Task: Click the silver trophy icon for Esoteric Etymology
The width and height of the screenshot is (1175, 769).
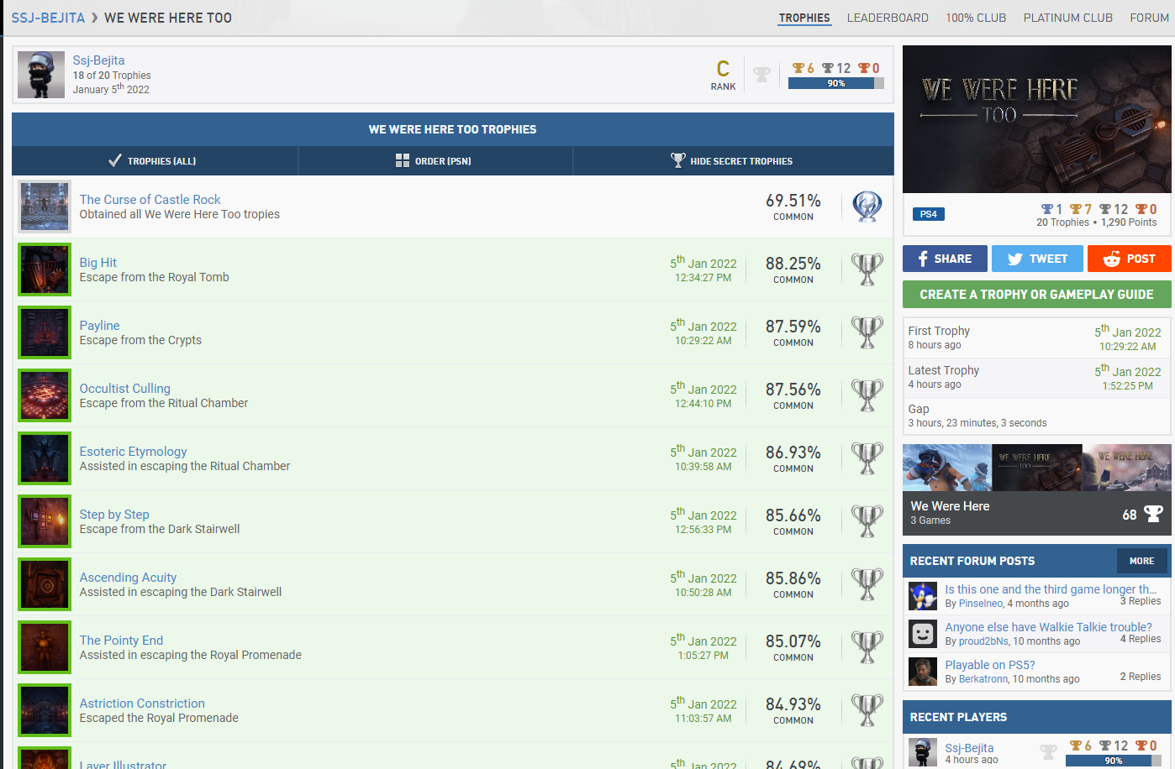Action: [x=867, y=458]
